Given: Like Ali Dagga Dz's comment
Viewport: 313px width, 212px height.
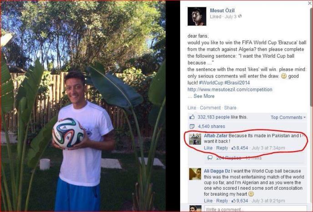Looking at the screenshot, I should click(x=208, y=201).
